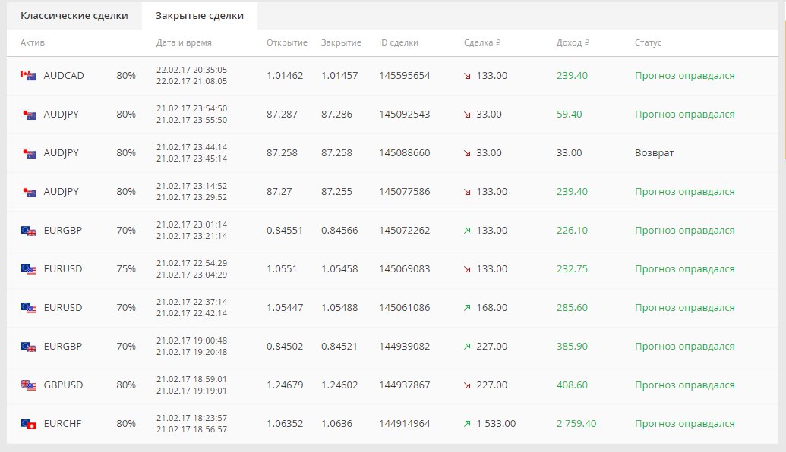Click the GBPUSD currency flag icon
This screenshot has width=786, height=452.
click(28, 385)
